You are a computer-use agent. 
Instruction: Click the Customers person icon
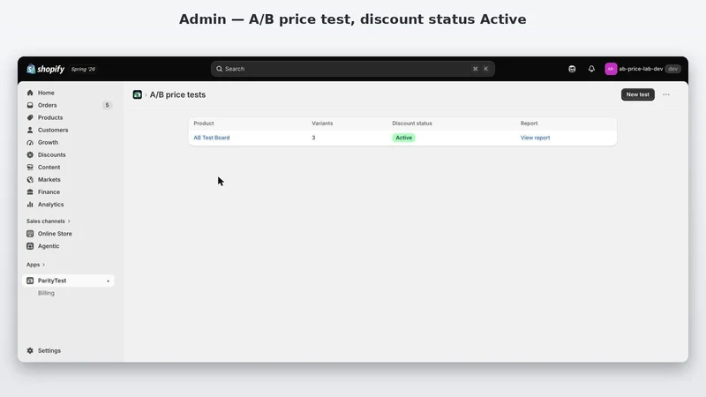coord(30,130)
